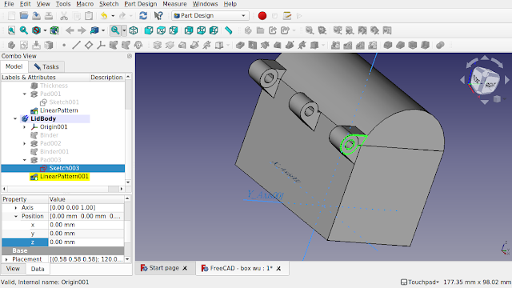Select the Measure distance ruler tool
The height and width of the screenshot is (288, 512).
[x=229, y=30]
